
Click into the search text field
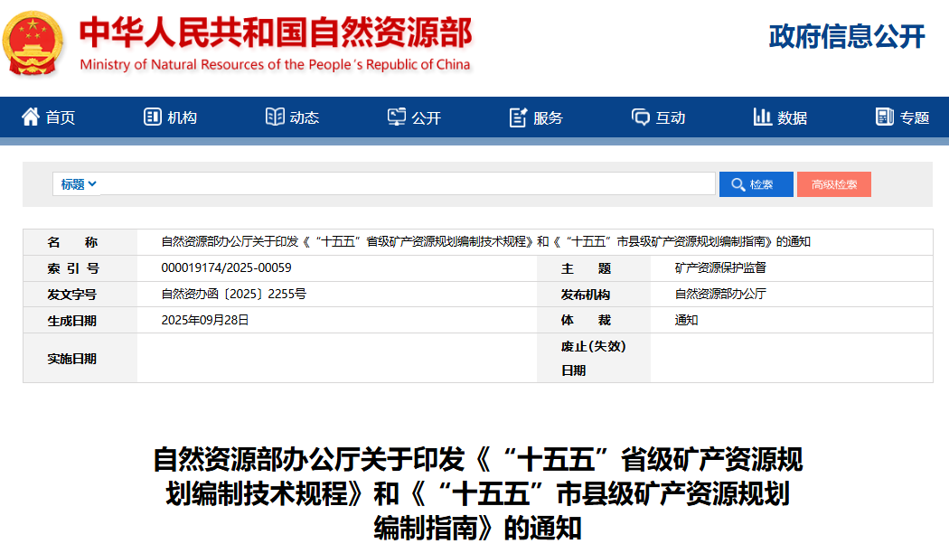pos(407,184)
